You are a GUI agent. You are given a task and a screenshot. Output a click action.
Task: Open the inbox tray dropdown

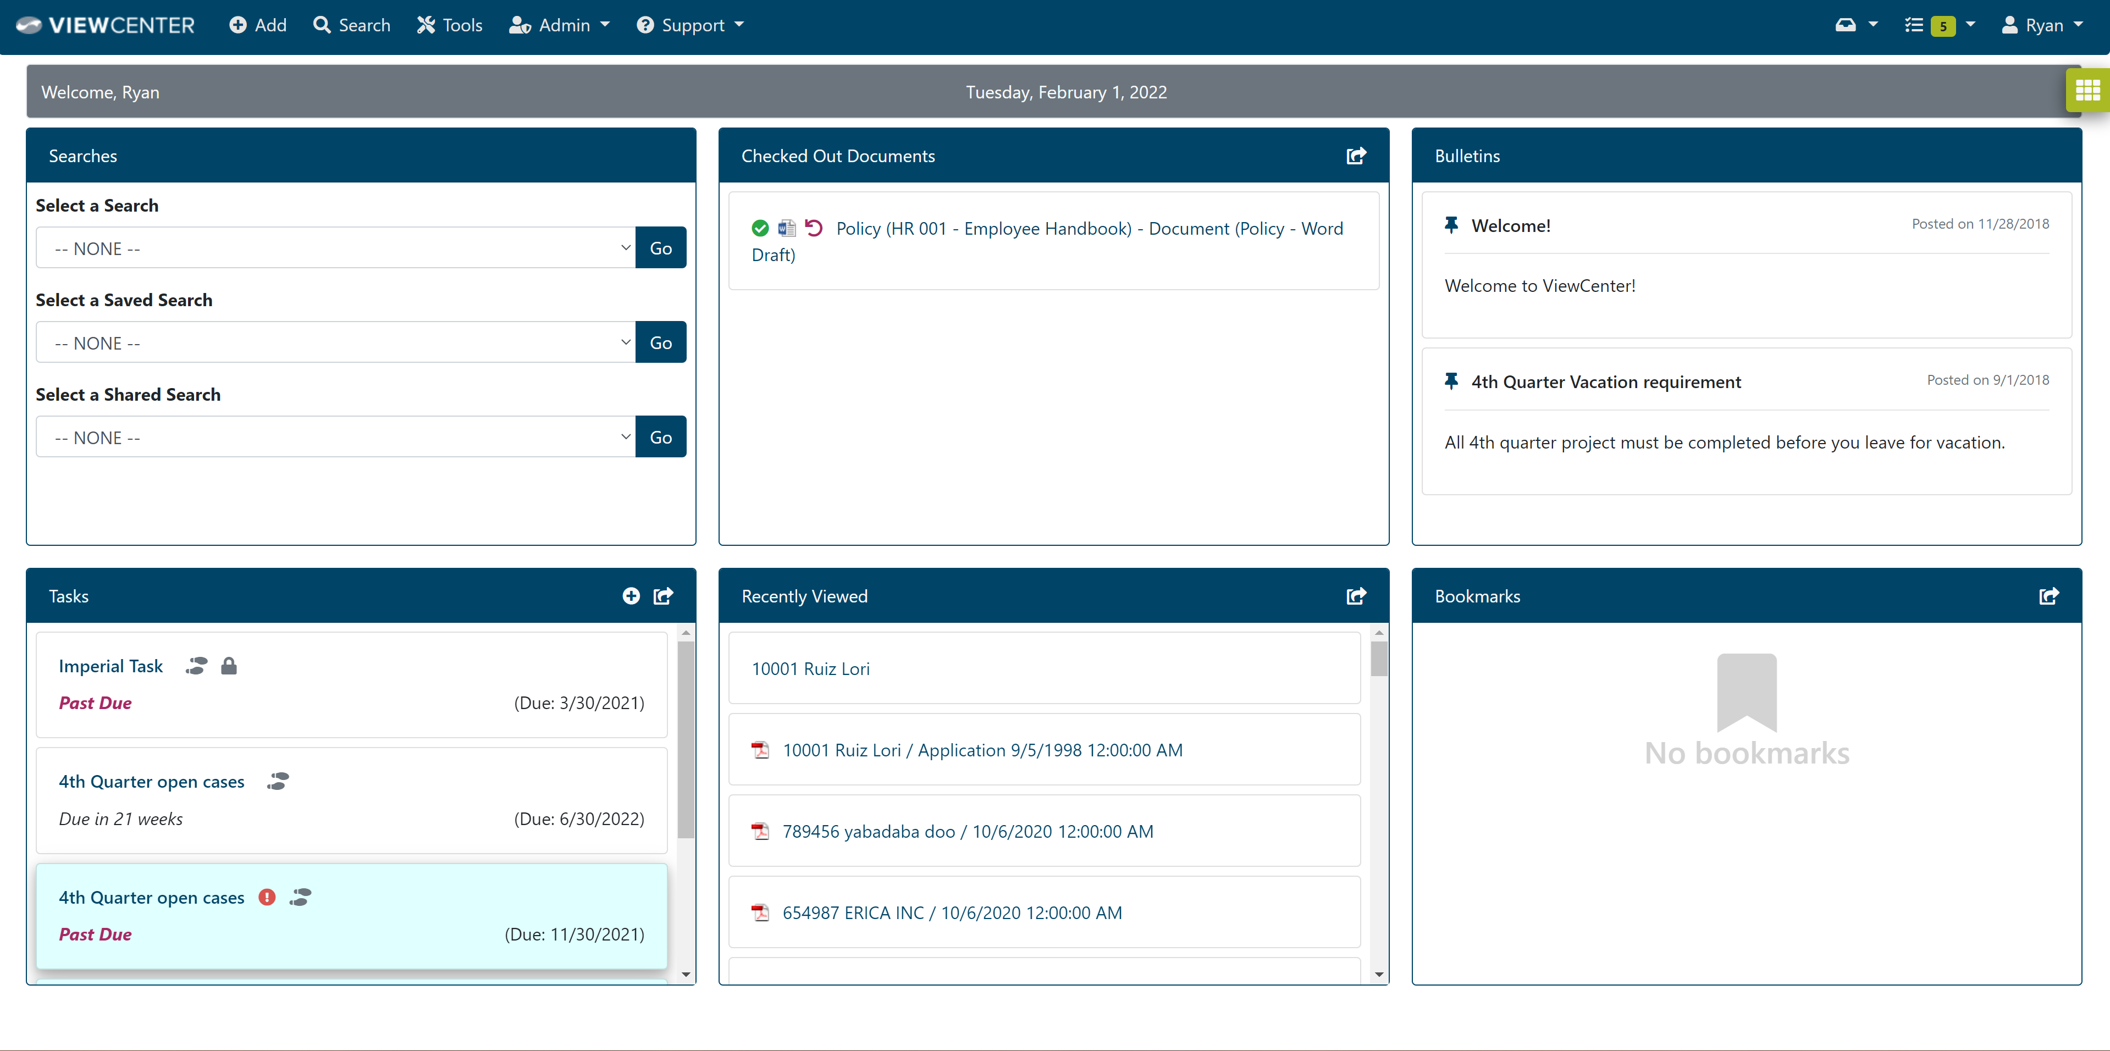[1856, 25]
